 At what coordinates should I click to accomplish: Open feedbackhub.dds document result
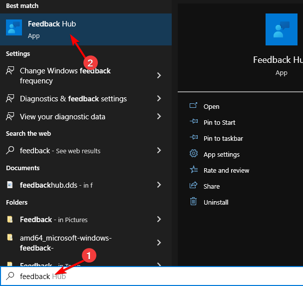click(86, 185)
